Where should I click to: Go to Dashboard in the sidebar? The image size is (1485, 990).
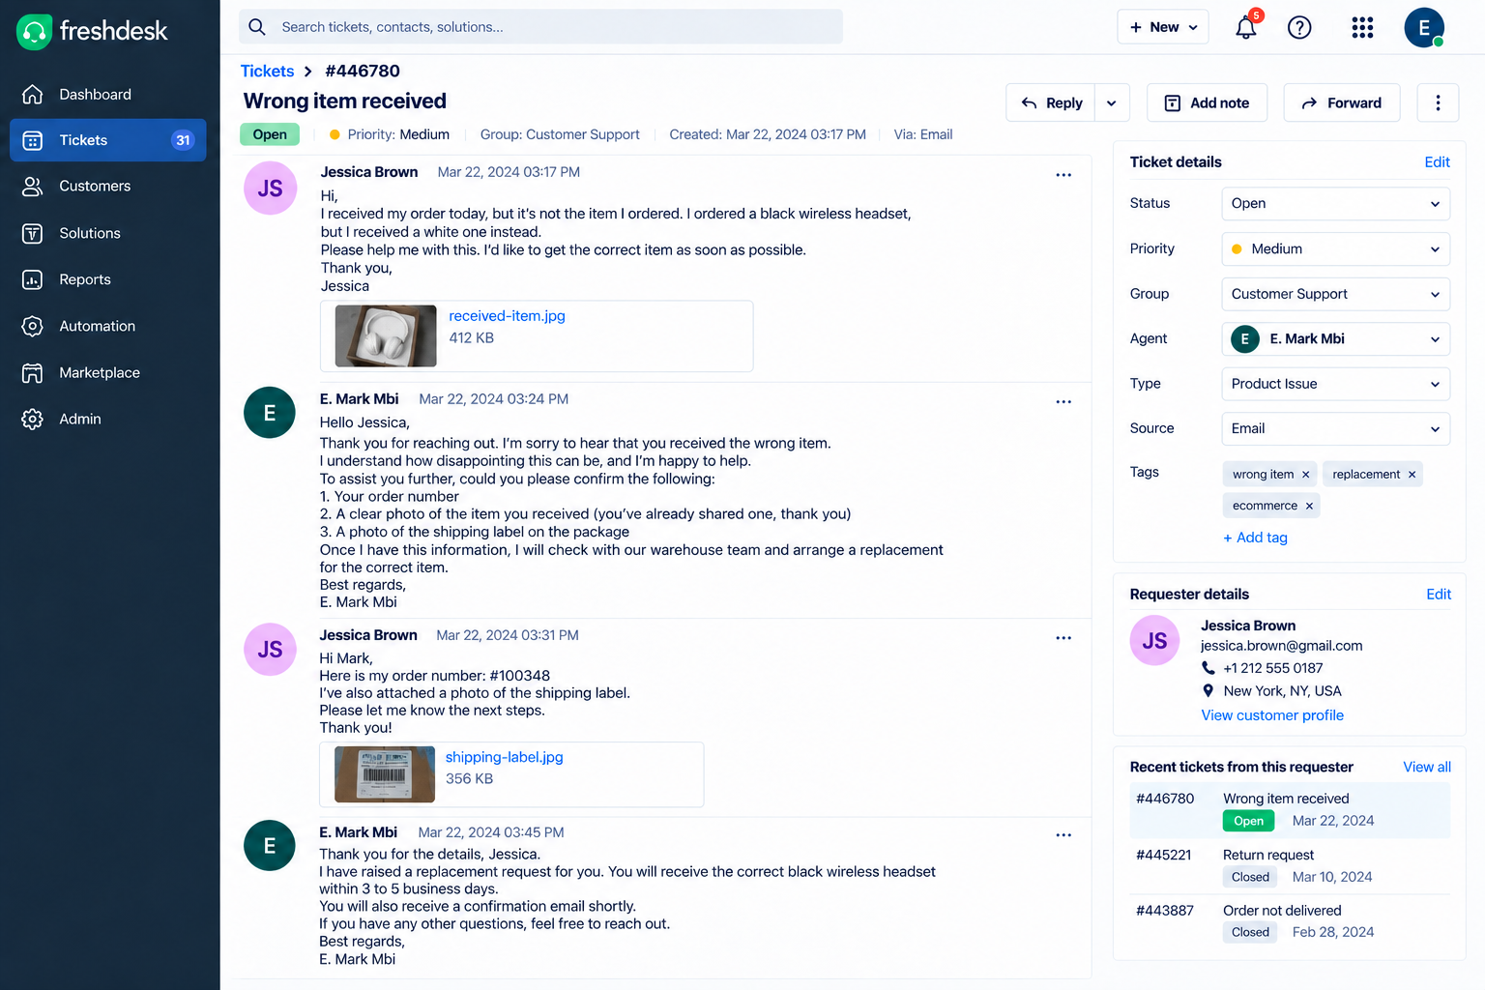tap(108, 94)
